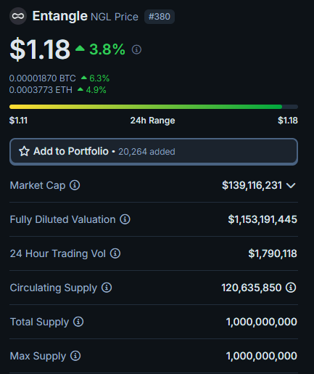Click info icon beside Circulating Supply label
Screen dimensions: 314x374
[x=107, y=288]
